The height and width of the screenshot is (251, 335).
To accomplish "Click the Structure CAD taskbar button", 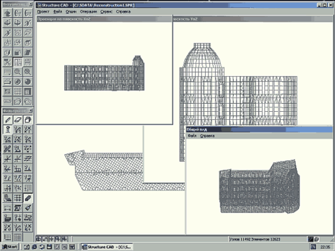I will pyautogui.click(x=107, y=247).
